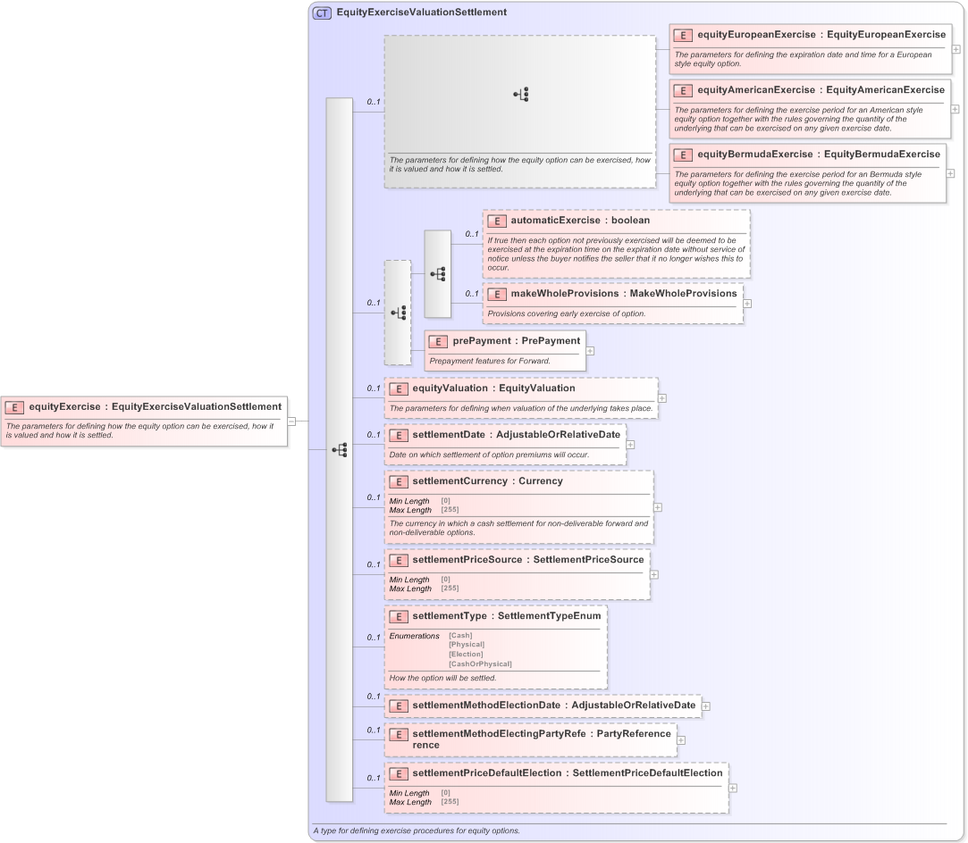Viewport: 968px width, 843px height.
Task: Expand the settlementMethodElectingPartyReference element
Action: coord(682,740)
